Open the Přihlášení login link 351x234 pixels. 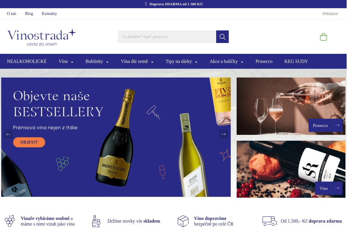click(330, 14)
